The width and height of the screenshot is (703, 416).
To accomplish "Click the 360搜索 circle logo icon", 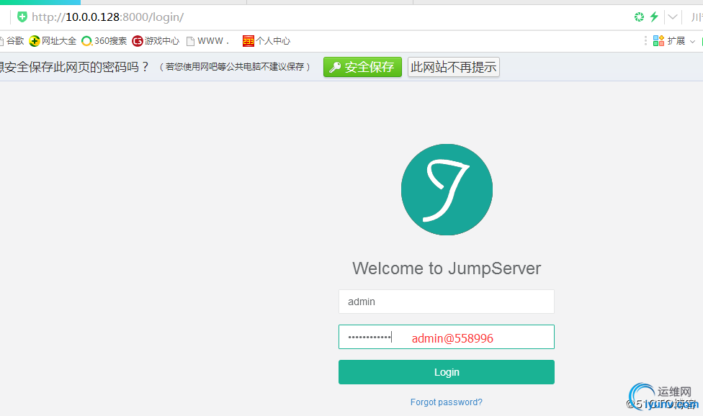I will coord(86,41).
